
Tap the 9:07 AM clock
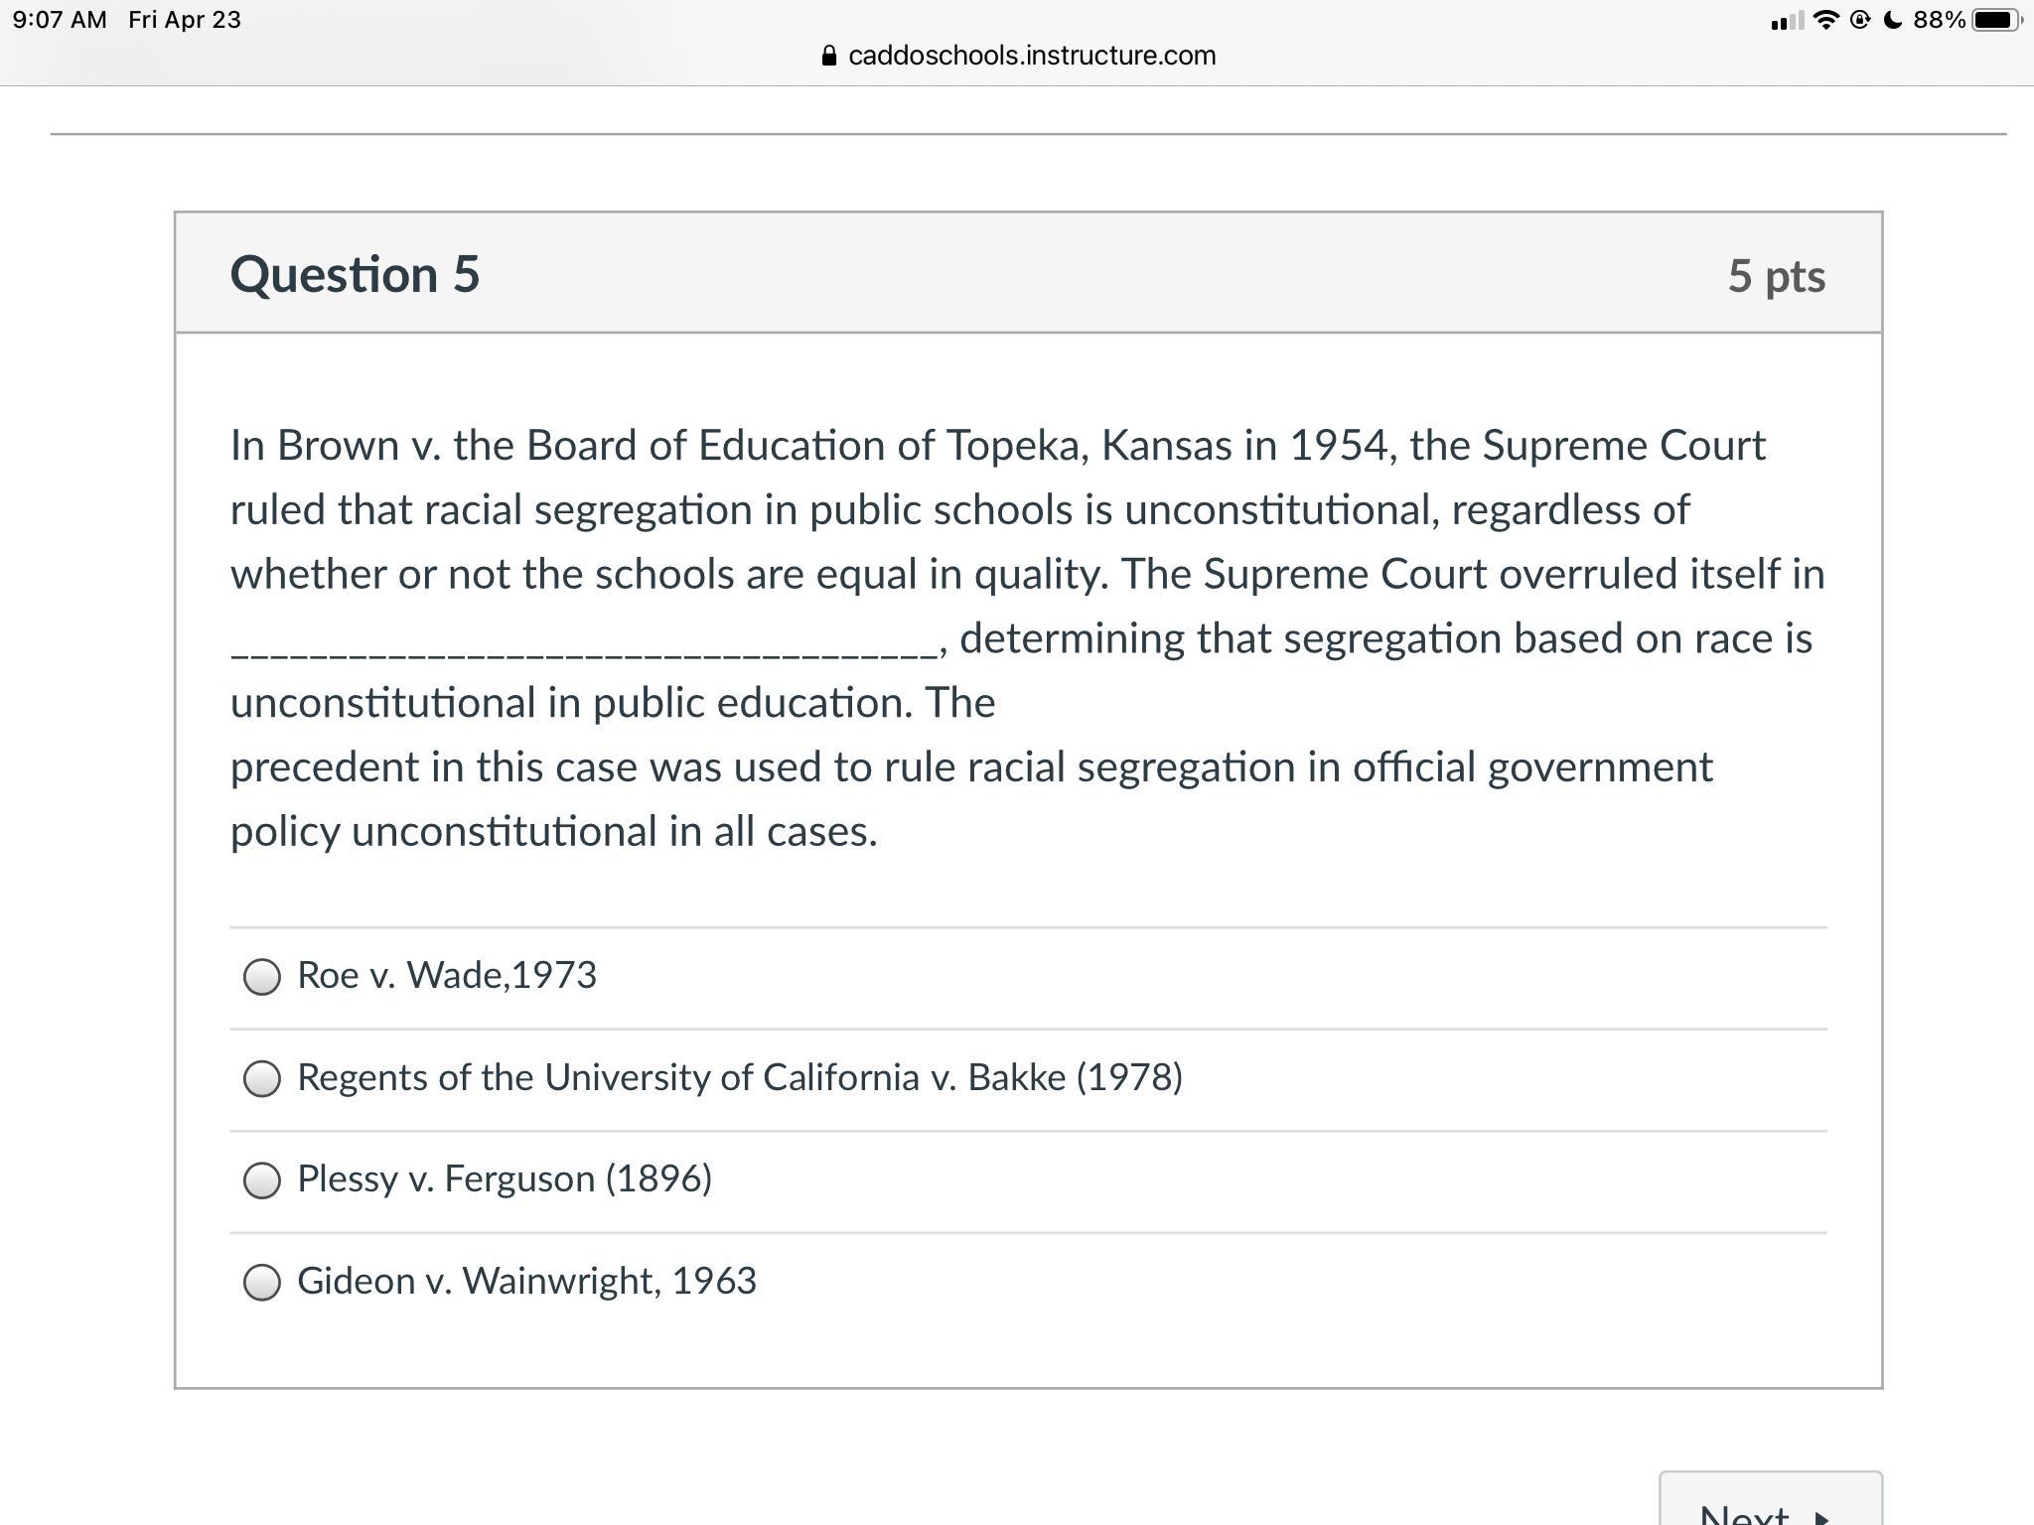click(60, 20)
